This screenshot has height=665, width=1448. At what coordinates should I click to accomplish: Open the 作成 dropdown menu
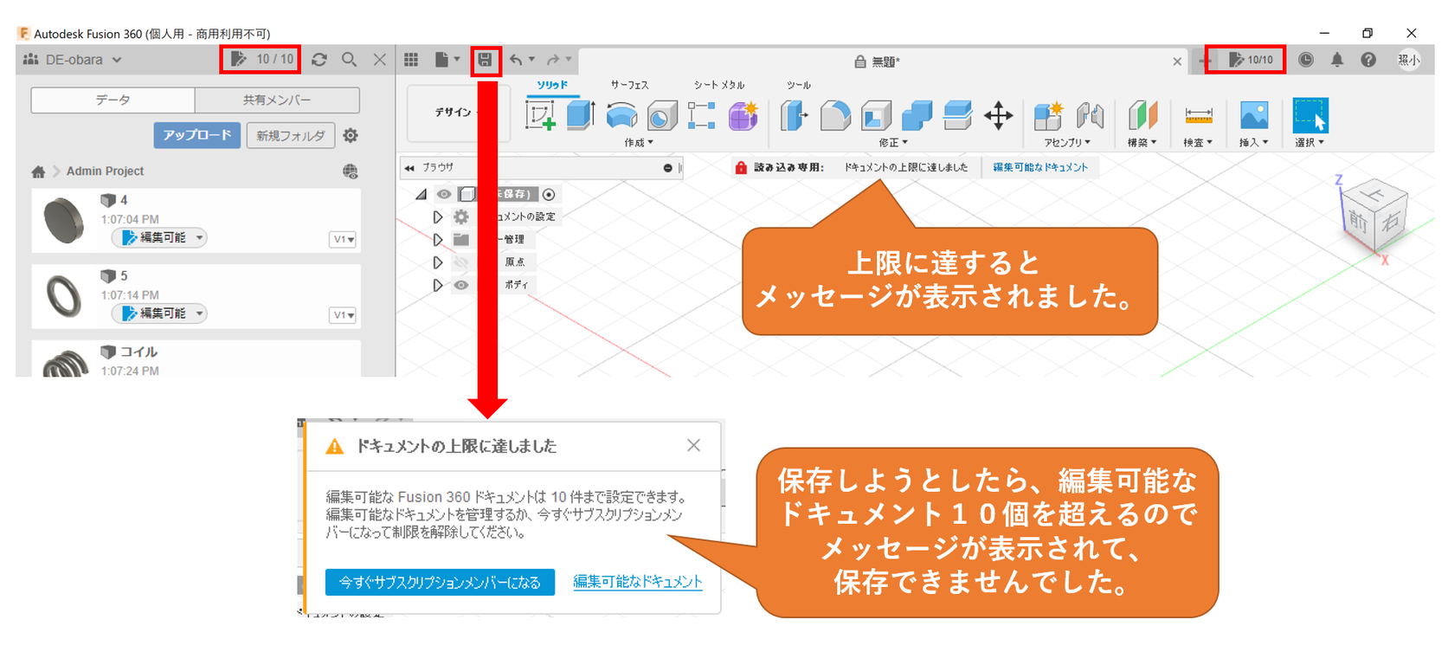(639, 143)
